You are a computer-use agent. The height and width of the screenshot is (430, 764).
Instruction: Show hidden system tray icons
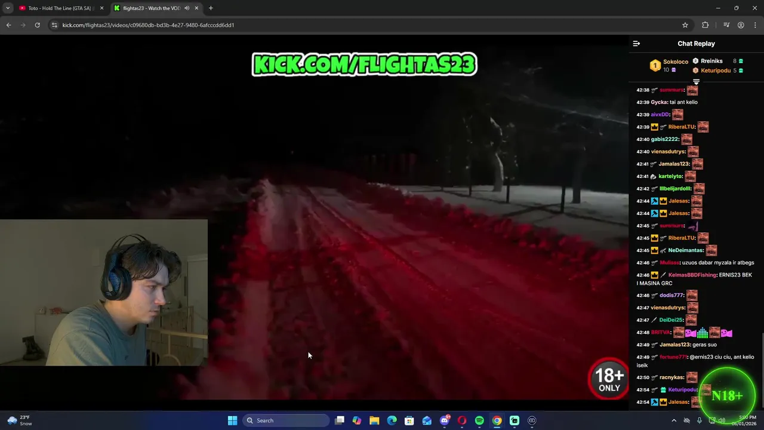click(x=674, y=420)
